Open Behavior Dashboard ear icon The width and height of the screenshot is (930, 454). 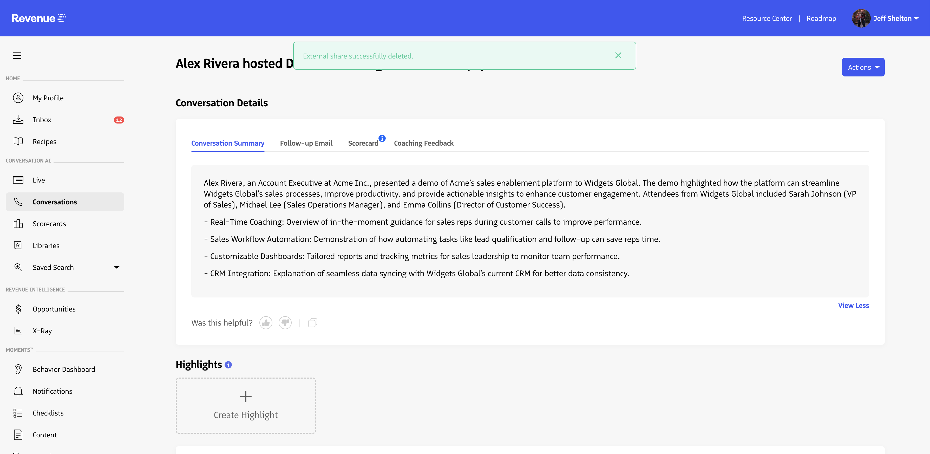(x=18, y=369)
